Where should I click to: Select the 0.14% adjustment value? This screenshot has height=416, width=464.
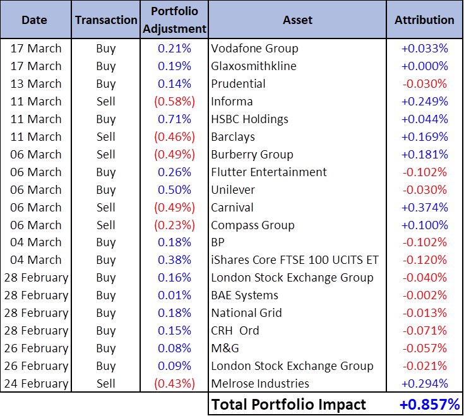pos(174,84)
